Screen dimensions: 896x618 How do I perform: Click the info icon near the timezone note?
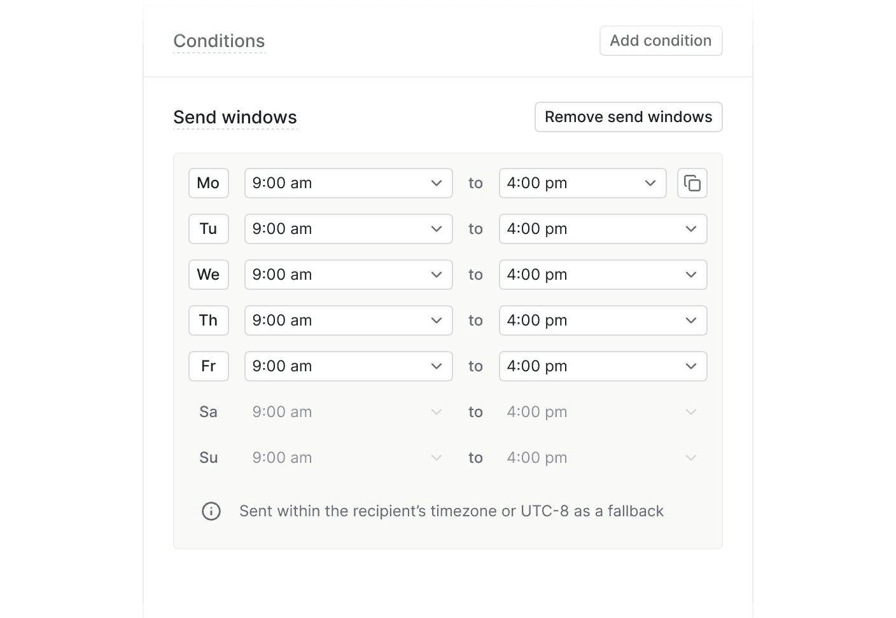coord(211,511)
